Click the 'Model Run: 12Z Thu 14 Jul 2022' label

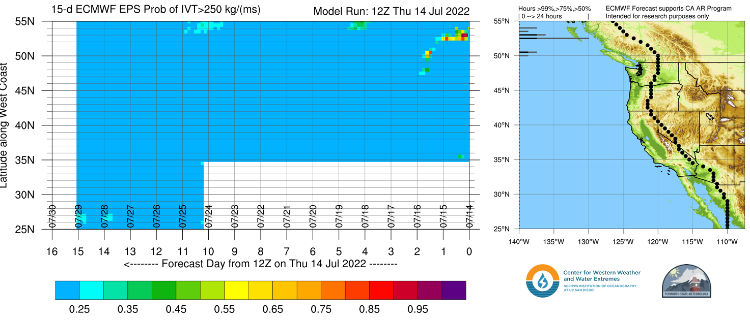point(391,11)
